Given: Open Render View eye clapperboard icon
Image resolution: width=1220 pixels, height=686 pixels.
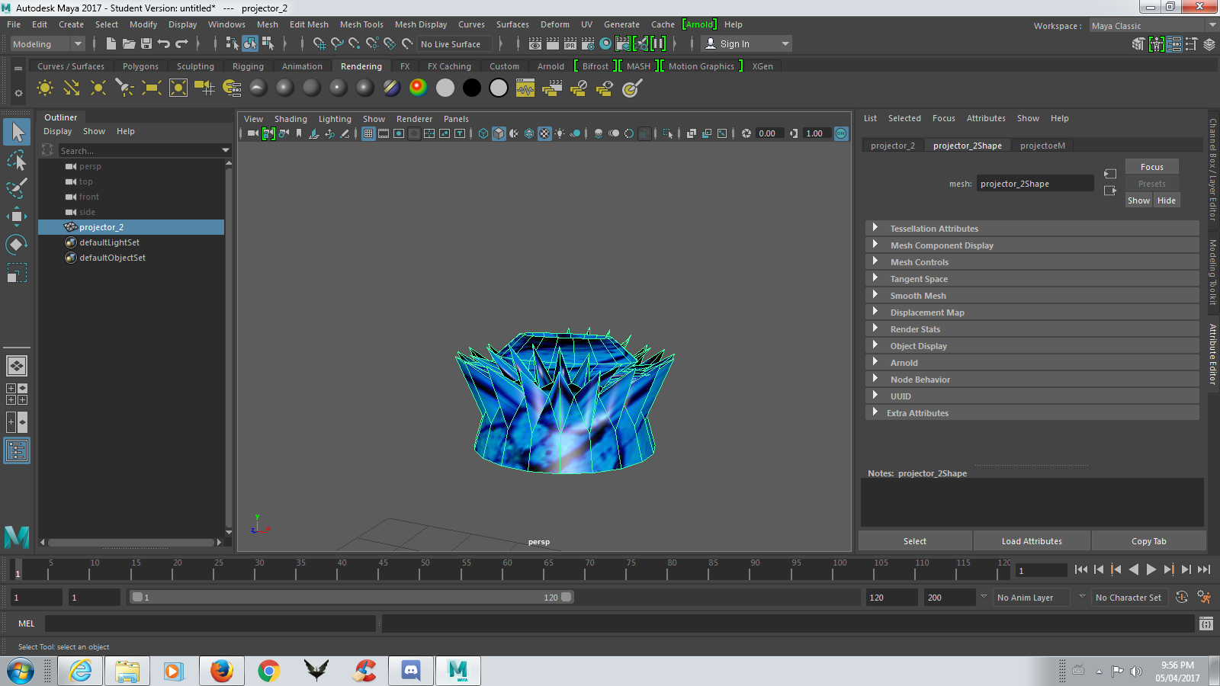Looking at the screenshot, I should [x=535, y=44].
